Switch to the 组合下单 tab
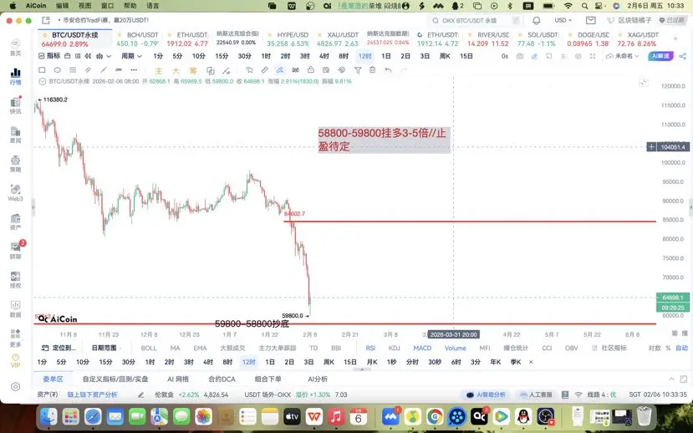This screenshot has width=693, height=433. 268,380
